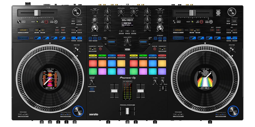Click the left deck TEMPO RANGE button
Screen dimensions: 255x127
click(x=19, y=22)
